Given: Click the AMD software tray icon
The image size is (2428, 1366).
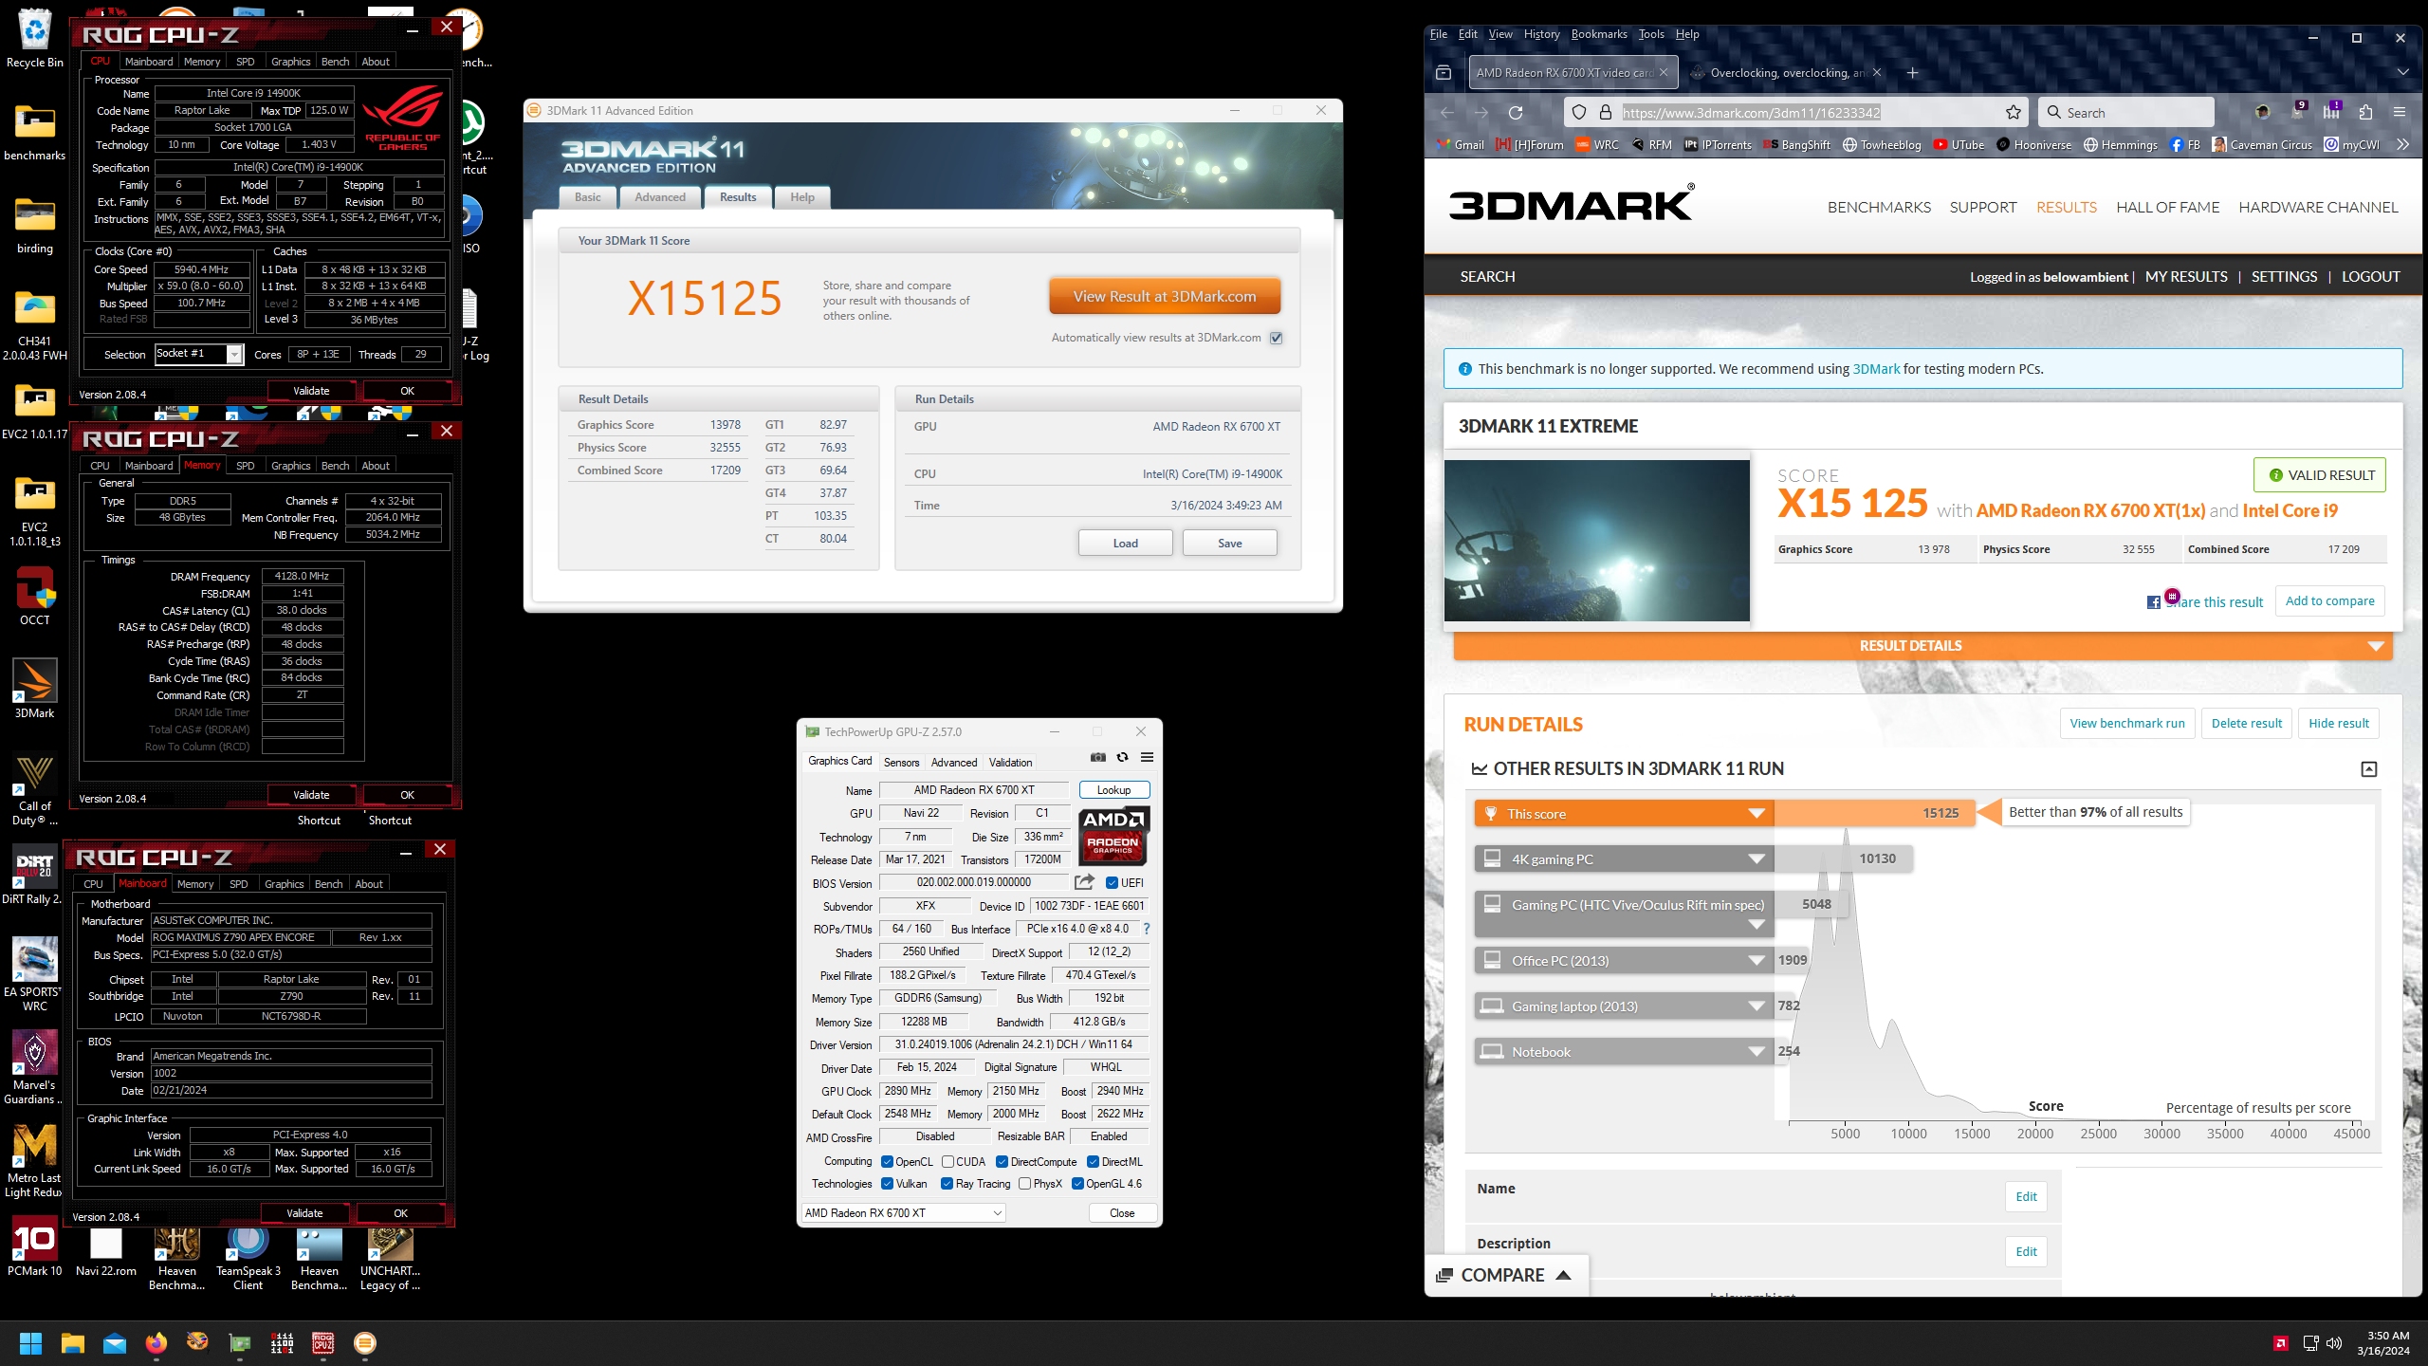Looking at the screenshot, I should pyautogui.click(x=2281, y=1343).
